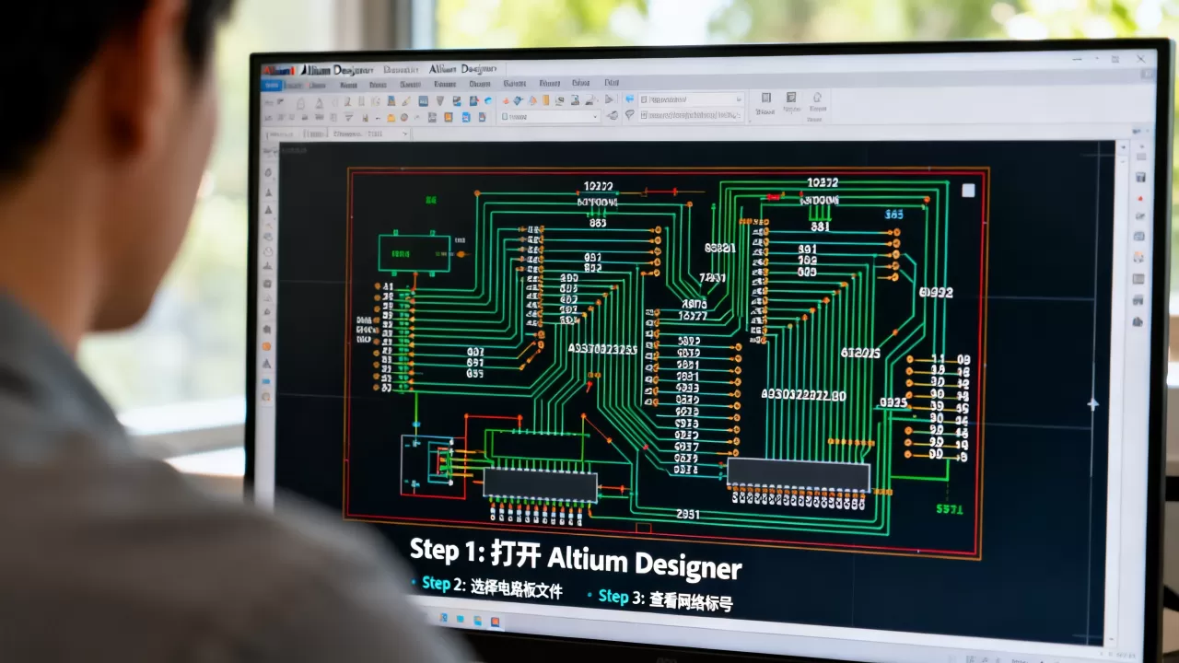The width and height of the screenshot is (1179, 663).
Task: Click the blue diamond toolbar icon
Action: click(518, 100)
